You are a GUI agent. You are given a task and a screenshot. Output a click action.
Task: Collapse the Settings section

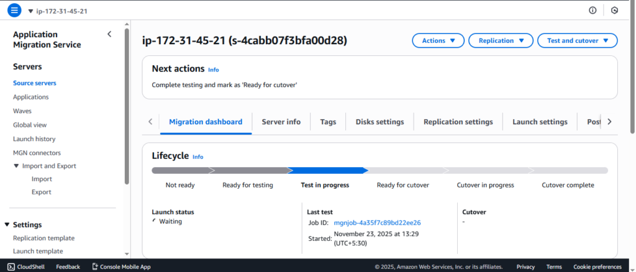coord(7,225)
